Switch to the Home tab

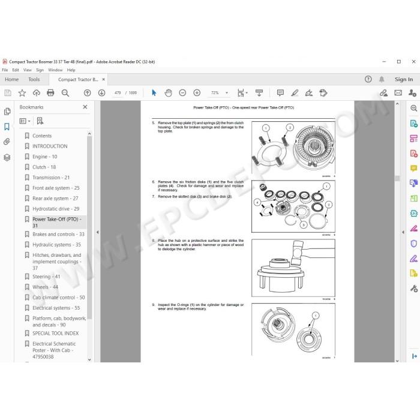(x=12, y=79)
